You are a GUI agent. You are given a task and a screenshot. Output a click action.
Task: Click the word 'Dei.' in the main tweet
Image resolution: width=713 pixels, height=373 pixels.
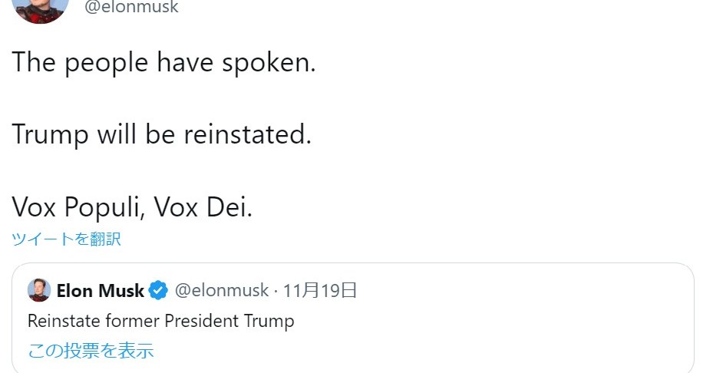pyautogui.click(x=229, y=207)
